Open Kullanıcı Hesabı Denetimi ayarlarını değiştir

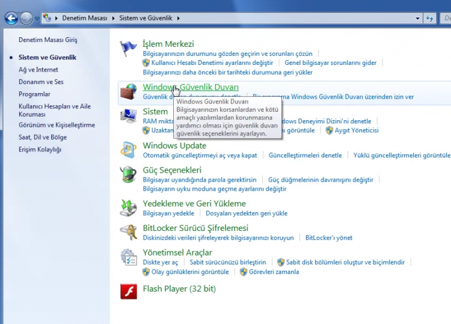click(212, 63)
